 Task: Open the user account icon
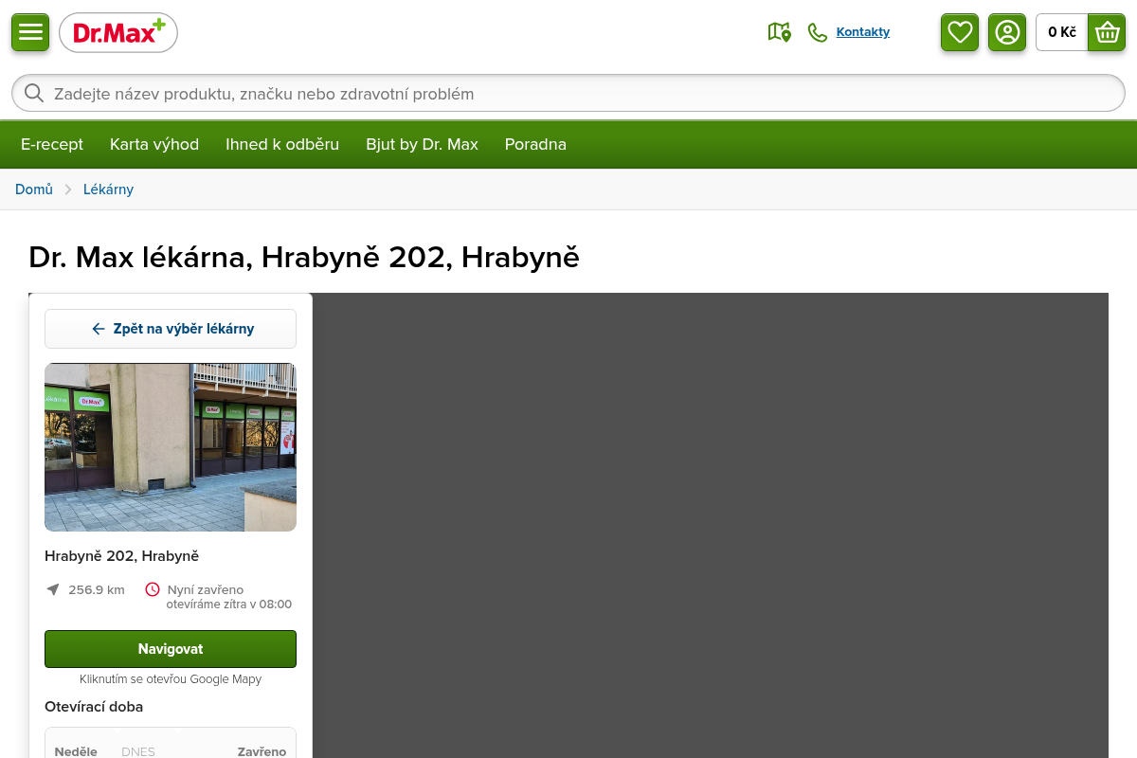(x=1007, y=32)
